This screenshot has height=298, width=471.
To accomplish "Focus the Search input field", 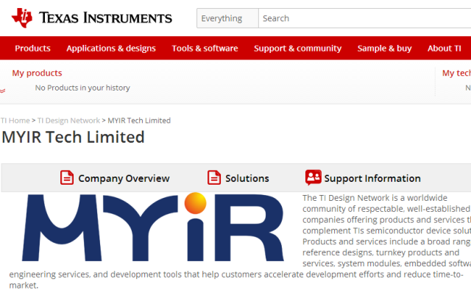I will 365,18.
